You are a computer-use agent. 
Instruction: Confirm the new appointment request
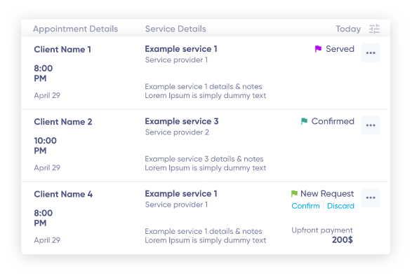tap(305, 206)
